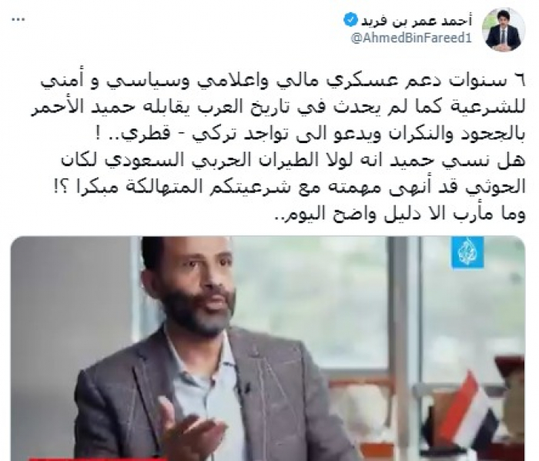Click the blue verified badge
The image size is (539, 461).
click(350, 22)
